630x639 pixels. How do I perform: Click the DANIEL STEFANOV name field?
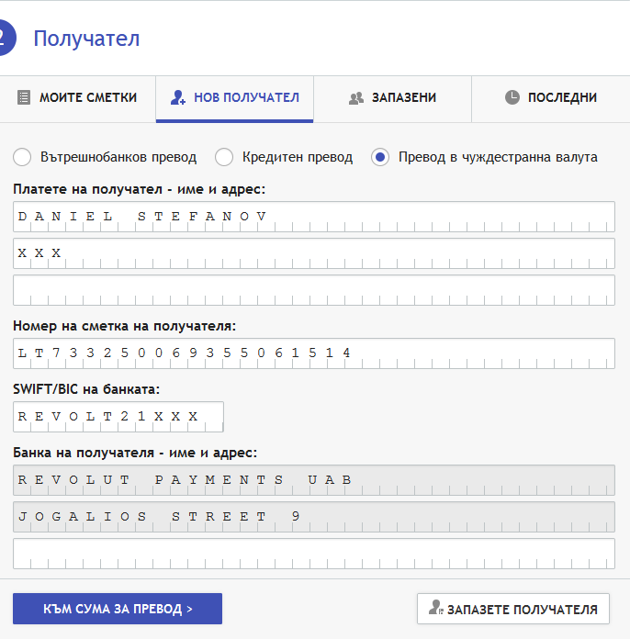314,217
